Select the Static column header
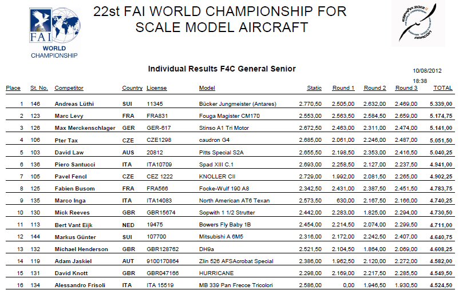Viewport: 459px width, 290px height. point(314,88)
